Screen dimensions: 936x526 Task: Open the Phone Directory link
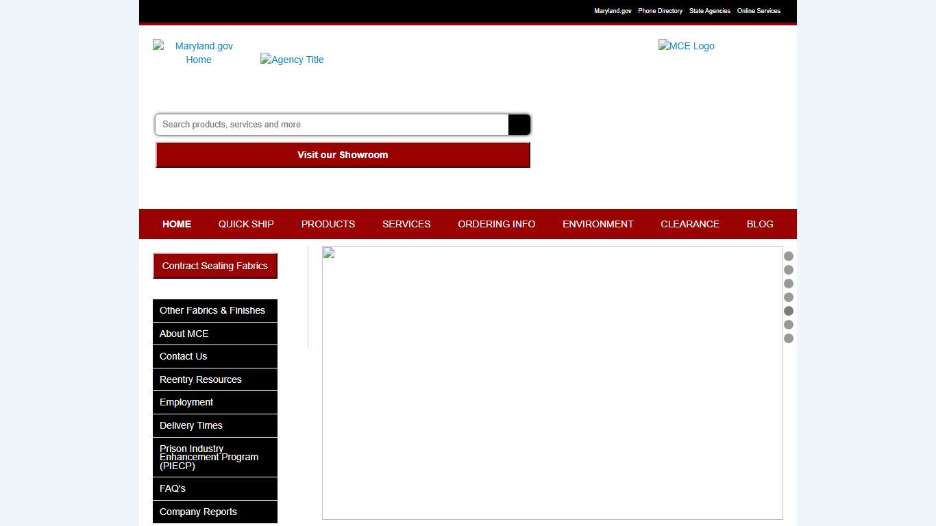click(x=660, y=11)
